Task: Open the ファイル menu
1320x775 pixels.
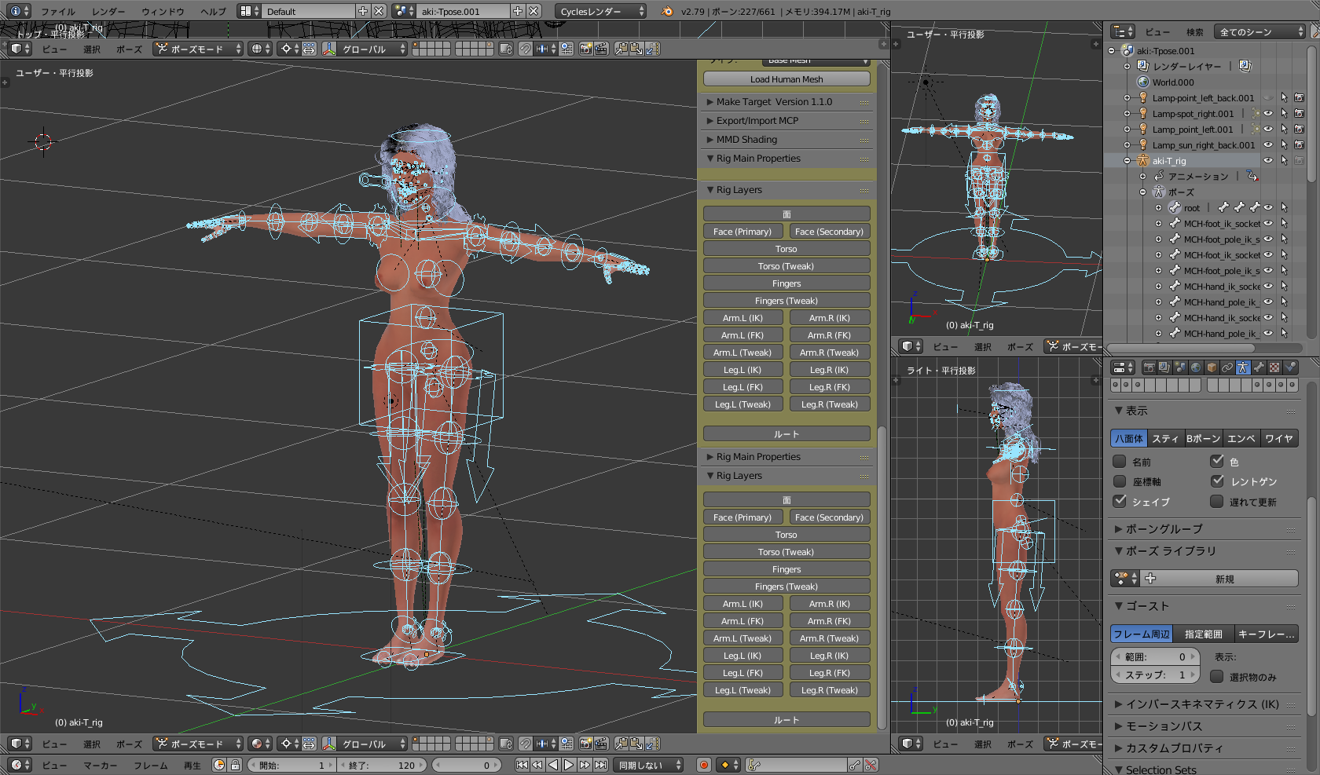Action: [x=57, y=11]
